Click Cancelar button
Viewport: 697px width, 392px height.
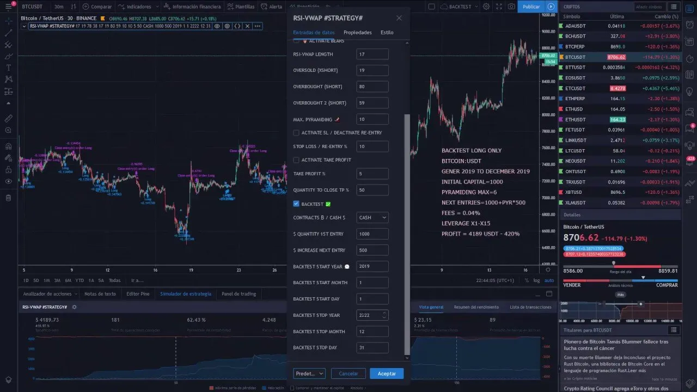(348, 373)
